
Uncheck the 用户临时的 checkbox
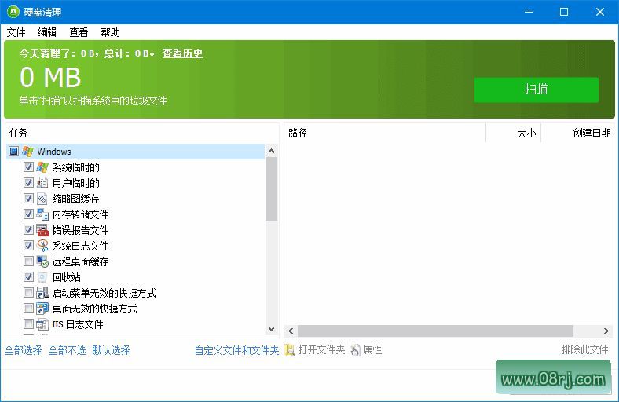pyautogui.click(x=28, y=183)
